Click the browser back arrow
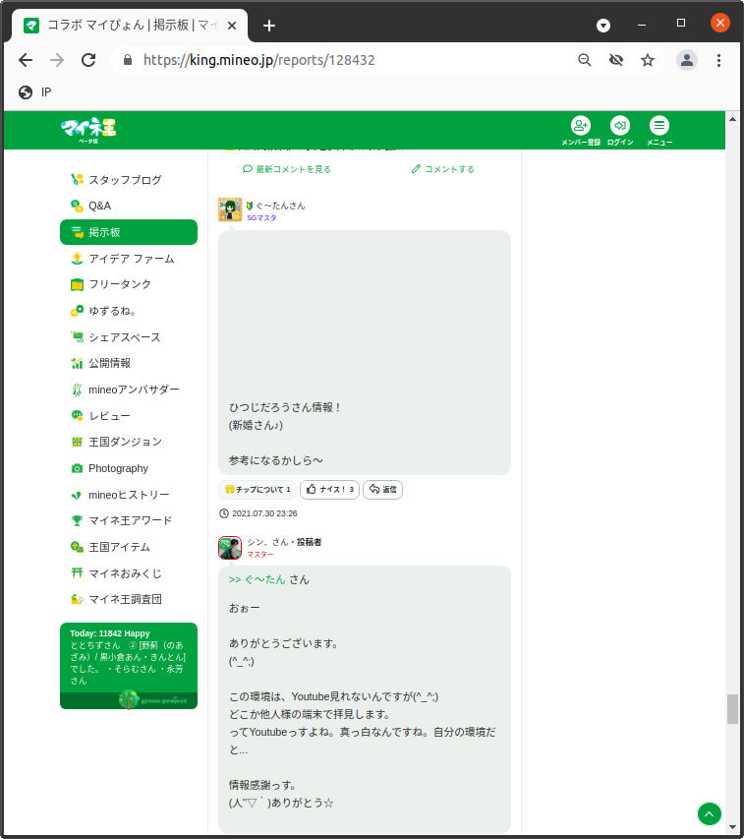The height and width of the screenshot is (839, 744). (x=26, y=60)
